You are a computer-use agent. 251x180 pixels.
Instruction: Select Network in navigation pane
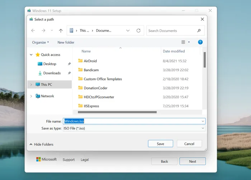pyautogui.click(x=45, y=96)
